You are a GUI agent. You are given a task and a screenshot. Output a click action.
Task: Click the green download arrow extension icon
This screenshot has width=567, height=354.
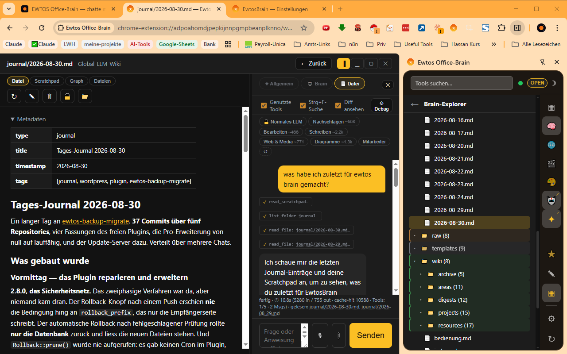point(342,28)
